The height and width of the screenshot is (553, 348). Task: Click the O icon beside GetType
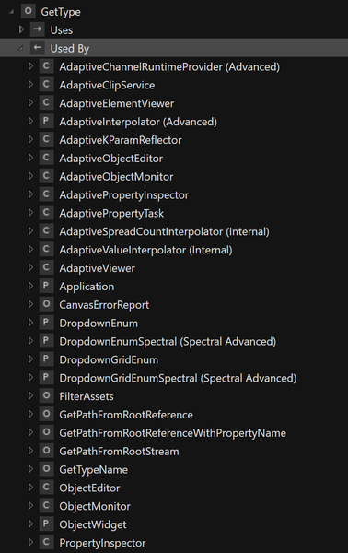(29, 11)
